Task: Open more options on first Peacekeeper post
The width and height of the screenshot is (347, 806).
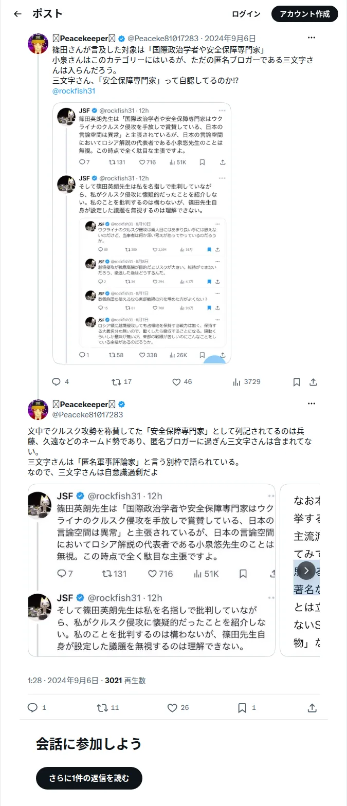Action: pyautogui.click(x=312, y=38)
